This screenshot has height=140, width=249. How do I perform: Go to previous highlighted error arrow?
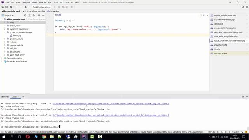(204, 16)
